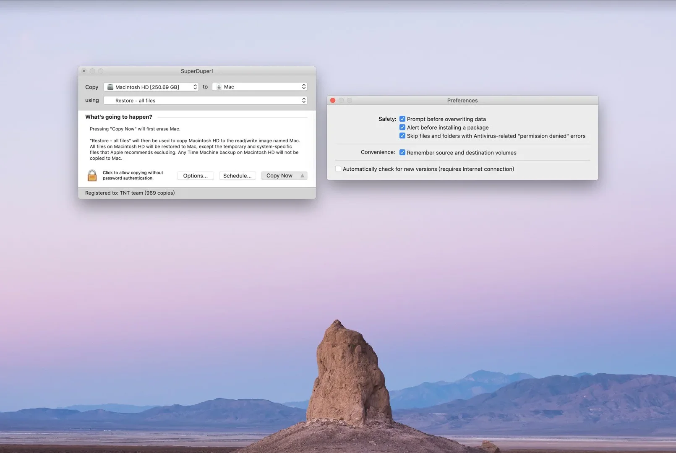The width and height of the screenshot is (676, 453).
Task: Click the "Convenience:" label in Preferences
Action: [378, 152]
